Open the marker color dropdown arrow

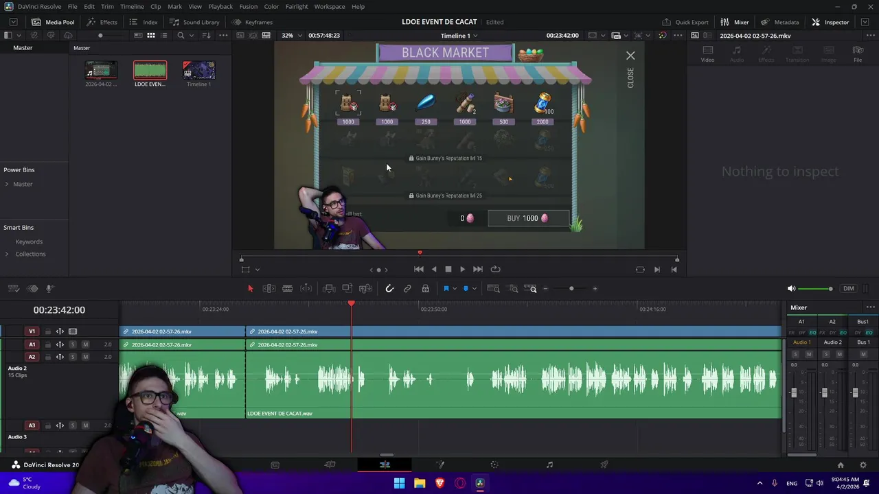[x=474, y=289]
